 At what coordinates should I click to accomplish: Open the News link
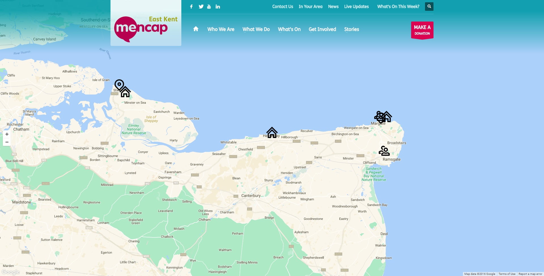click(x=333, y=7)
